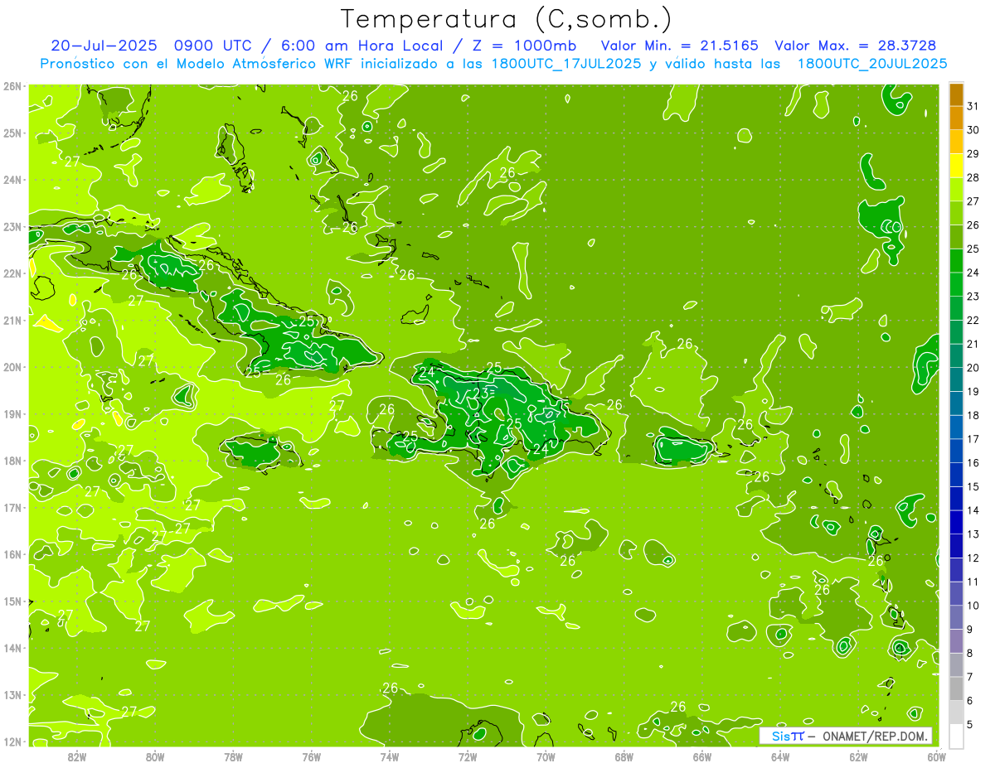Click the "76W" longitude label
Viewport: 995px width, 768px height.
(x=312, y=756)
